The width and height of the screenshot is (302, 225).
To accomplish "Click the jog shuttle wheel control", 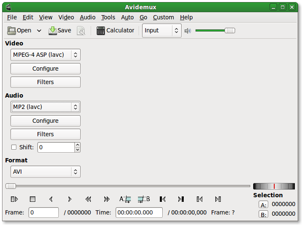I will tap(274, 186).
